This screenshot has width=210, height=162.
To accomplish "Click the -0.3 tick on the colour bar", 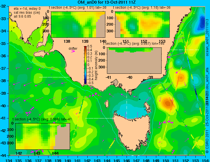I will [x=90, y=76].
